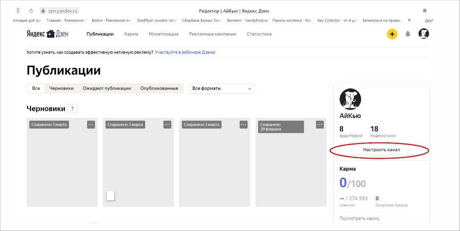
Task: Expand the bookmarks bar overflow chevron
Action: tap(409, 20)
